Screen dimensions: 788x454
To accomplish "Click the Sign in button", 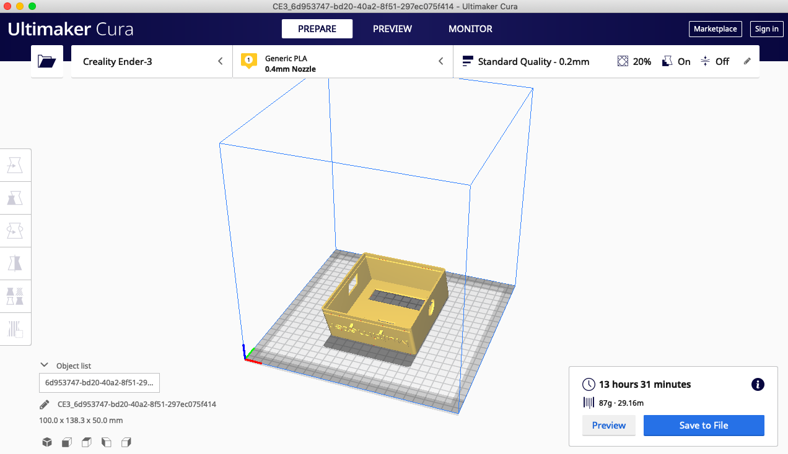I will [766, 29].
